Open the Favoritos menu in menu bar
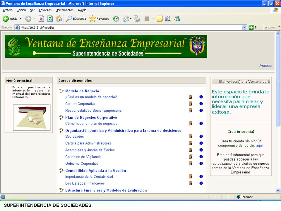The image size is (281, 211). click(45, 10)
